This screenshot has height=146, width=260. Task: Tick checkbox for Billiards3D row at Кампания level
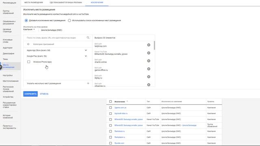110,119
